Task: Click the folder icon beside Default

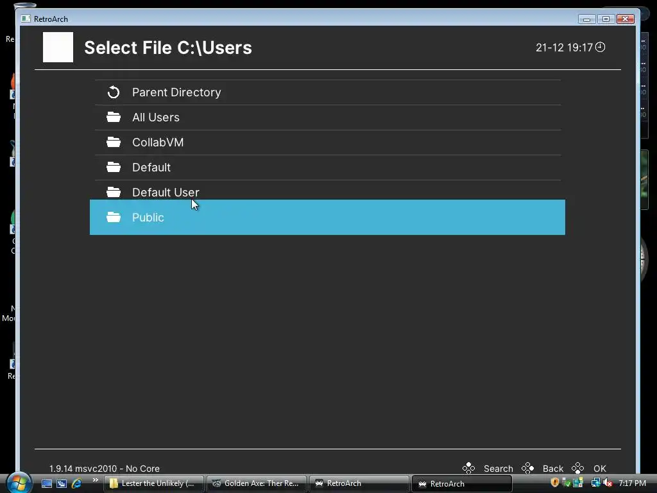Action: (113, 168)
